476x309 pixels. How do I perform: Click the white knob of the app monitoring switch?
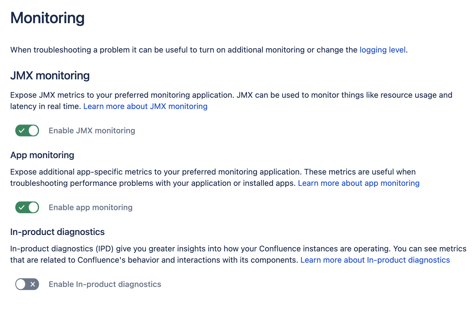33,207
